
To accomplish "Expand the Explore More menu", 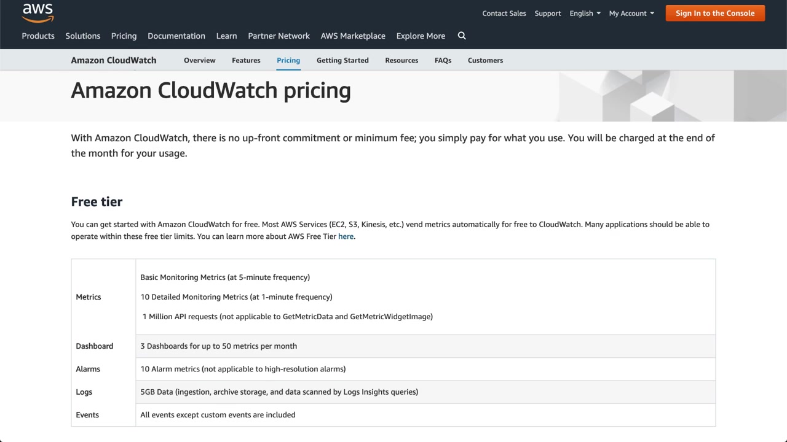I will tap(421, 36).
